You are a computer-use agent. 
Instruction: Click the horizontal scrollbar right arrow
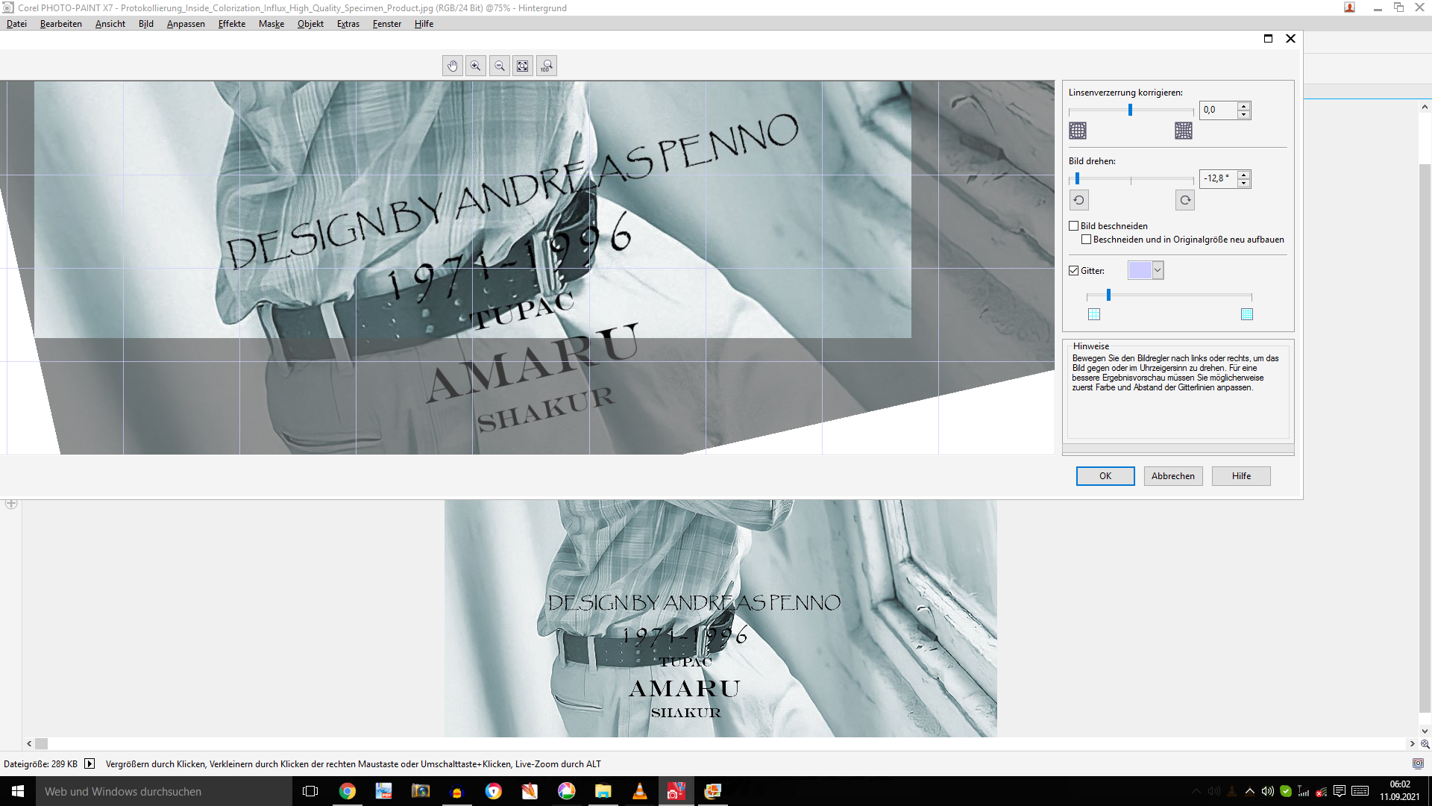coord(1412,744)
